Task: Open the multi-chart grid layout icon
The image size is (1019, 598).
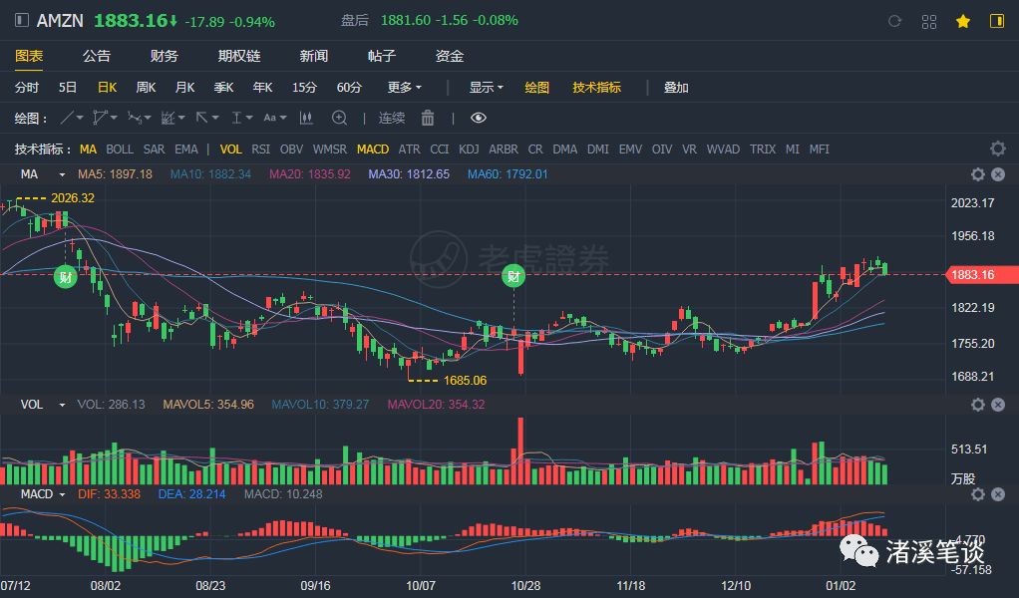Action: (929, 21)
